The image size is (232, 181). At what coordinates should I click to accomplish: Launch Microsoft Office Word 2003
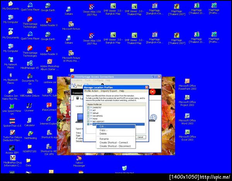pos(187,116)
